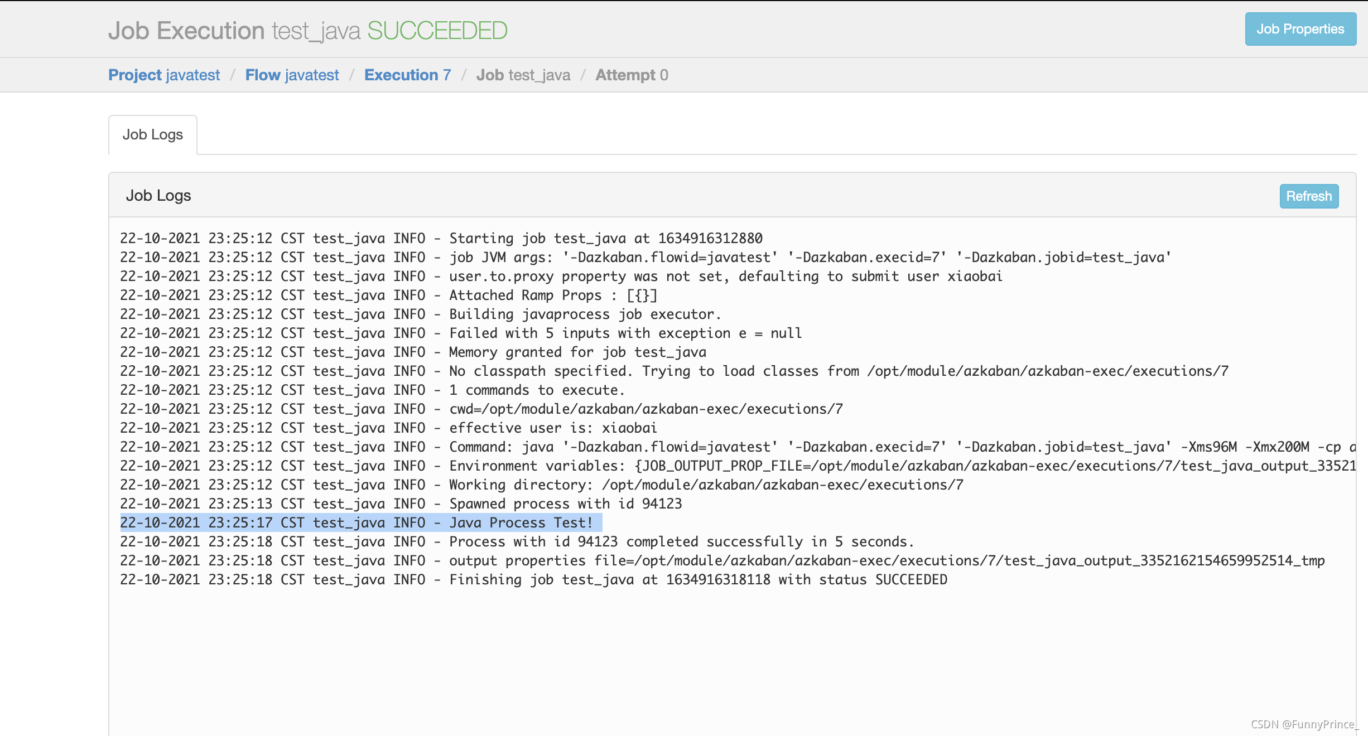This screenshot has width=1368, height=736.
Task: Click the Attempt 0 breadcrumb
Action: pyautogui.click(x=632, y=75)
